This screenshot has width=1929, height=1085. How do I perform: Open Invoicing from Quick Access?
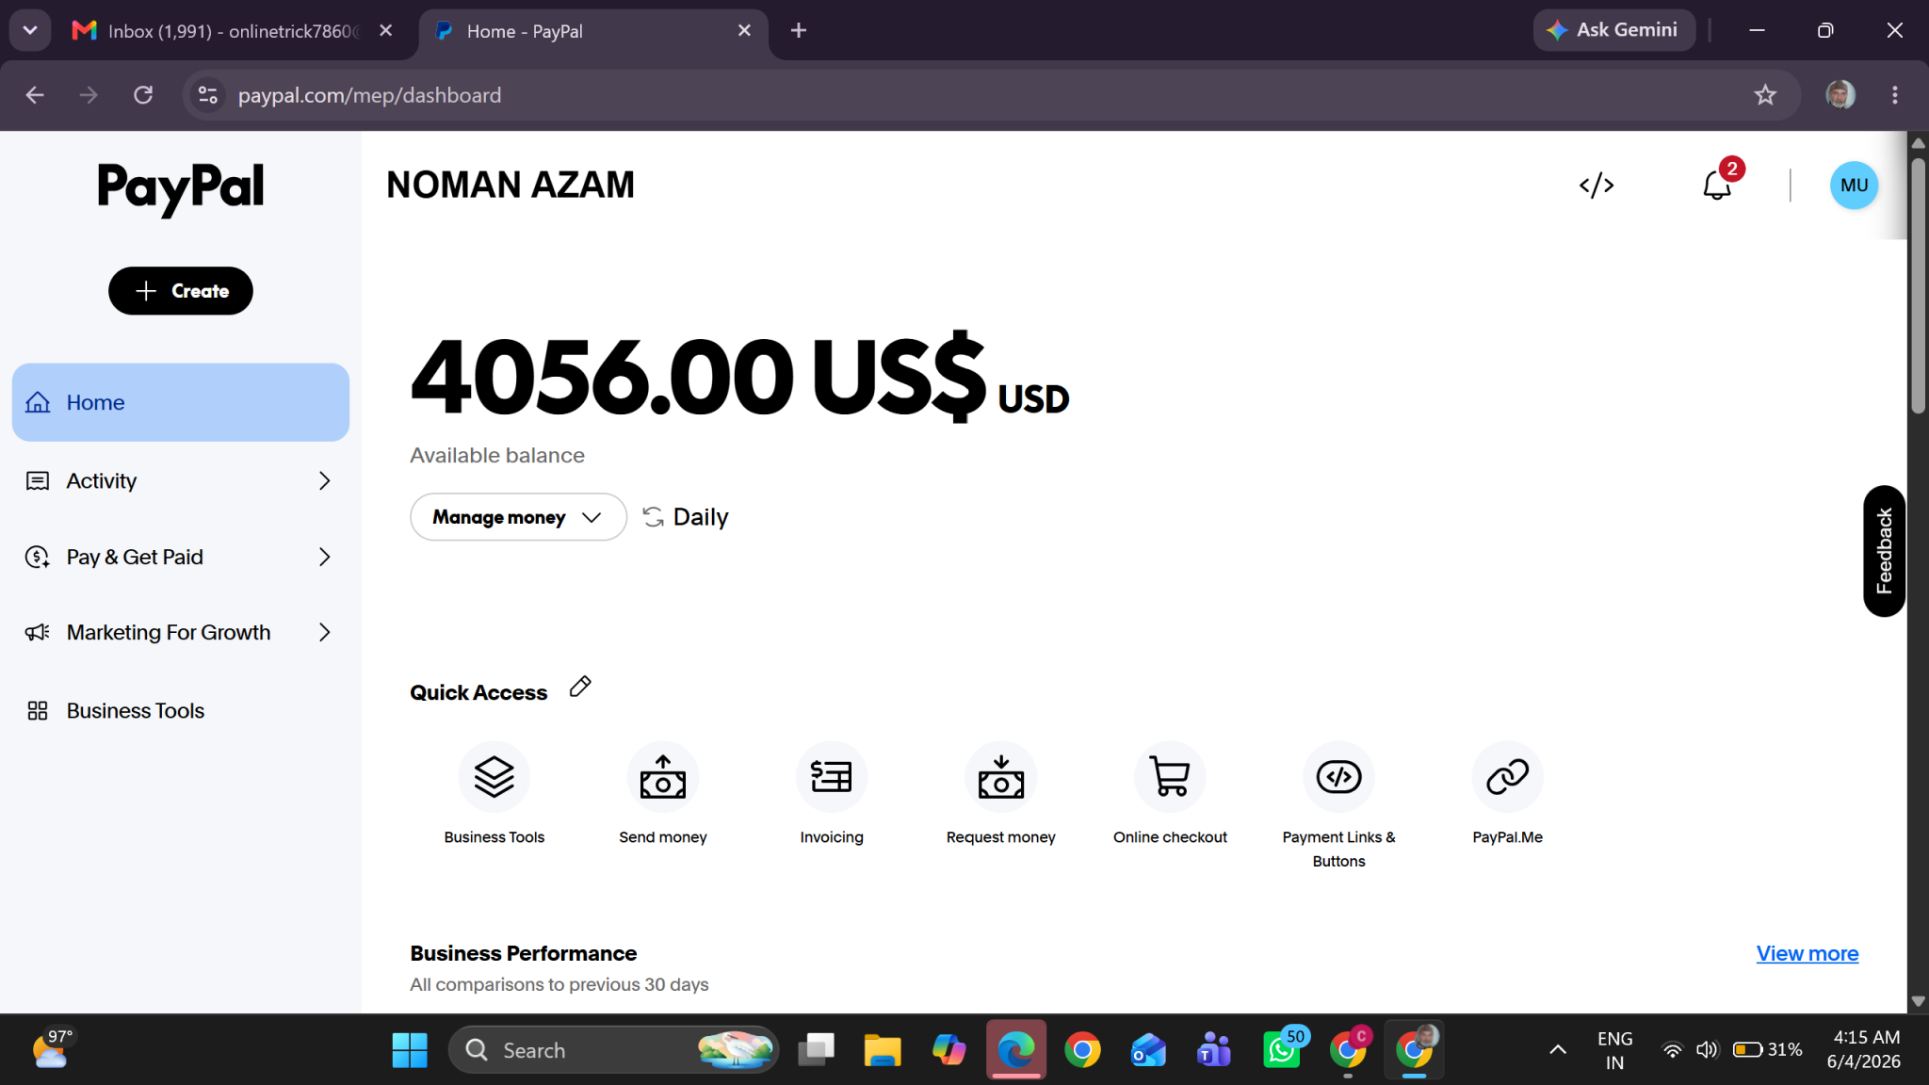pyautogui.click(x=832, y=794)
